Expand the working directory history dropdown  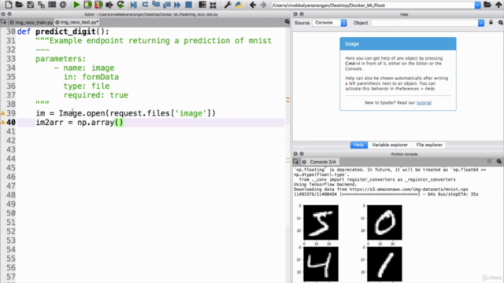(478, 6)
